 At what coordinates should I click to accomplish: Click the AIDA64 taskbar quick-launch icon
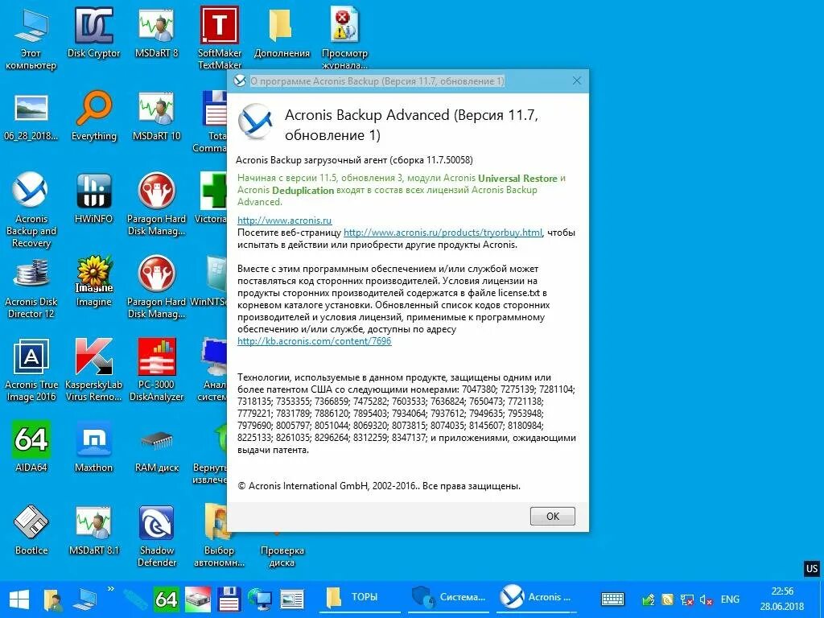166,599
